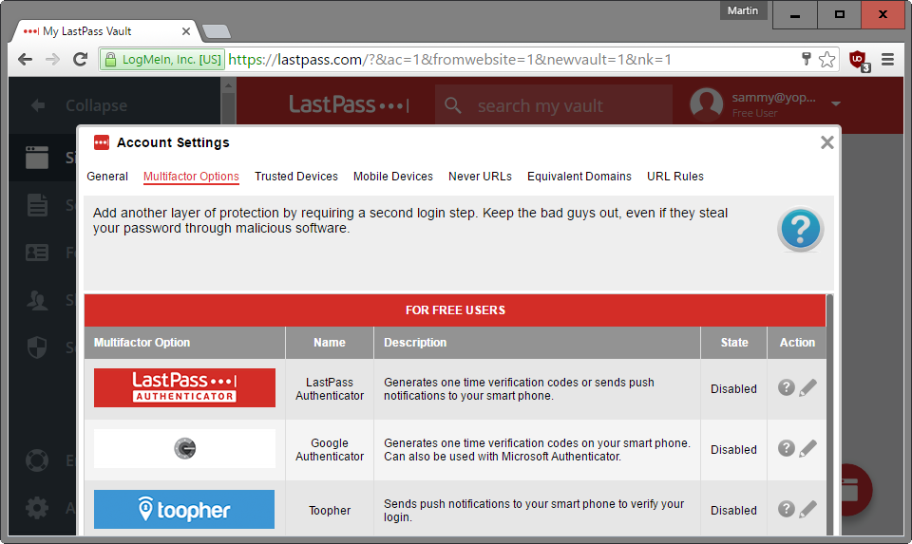Click the State column header

tap(734, 343)
